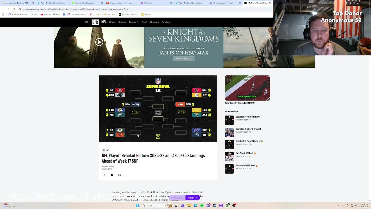
Task: Open the My ASU bookmark
Action: click(x=146, y=15)
